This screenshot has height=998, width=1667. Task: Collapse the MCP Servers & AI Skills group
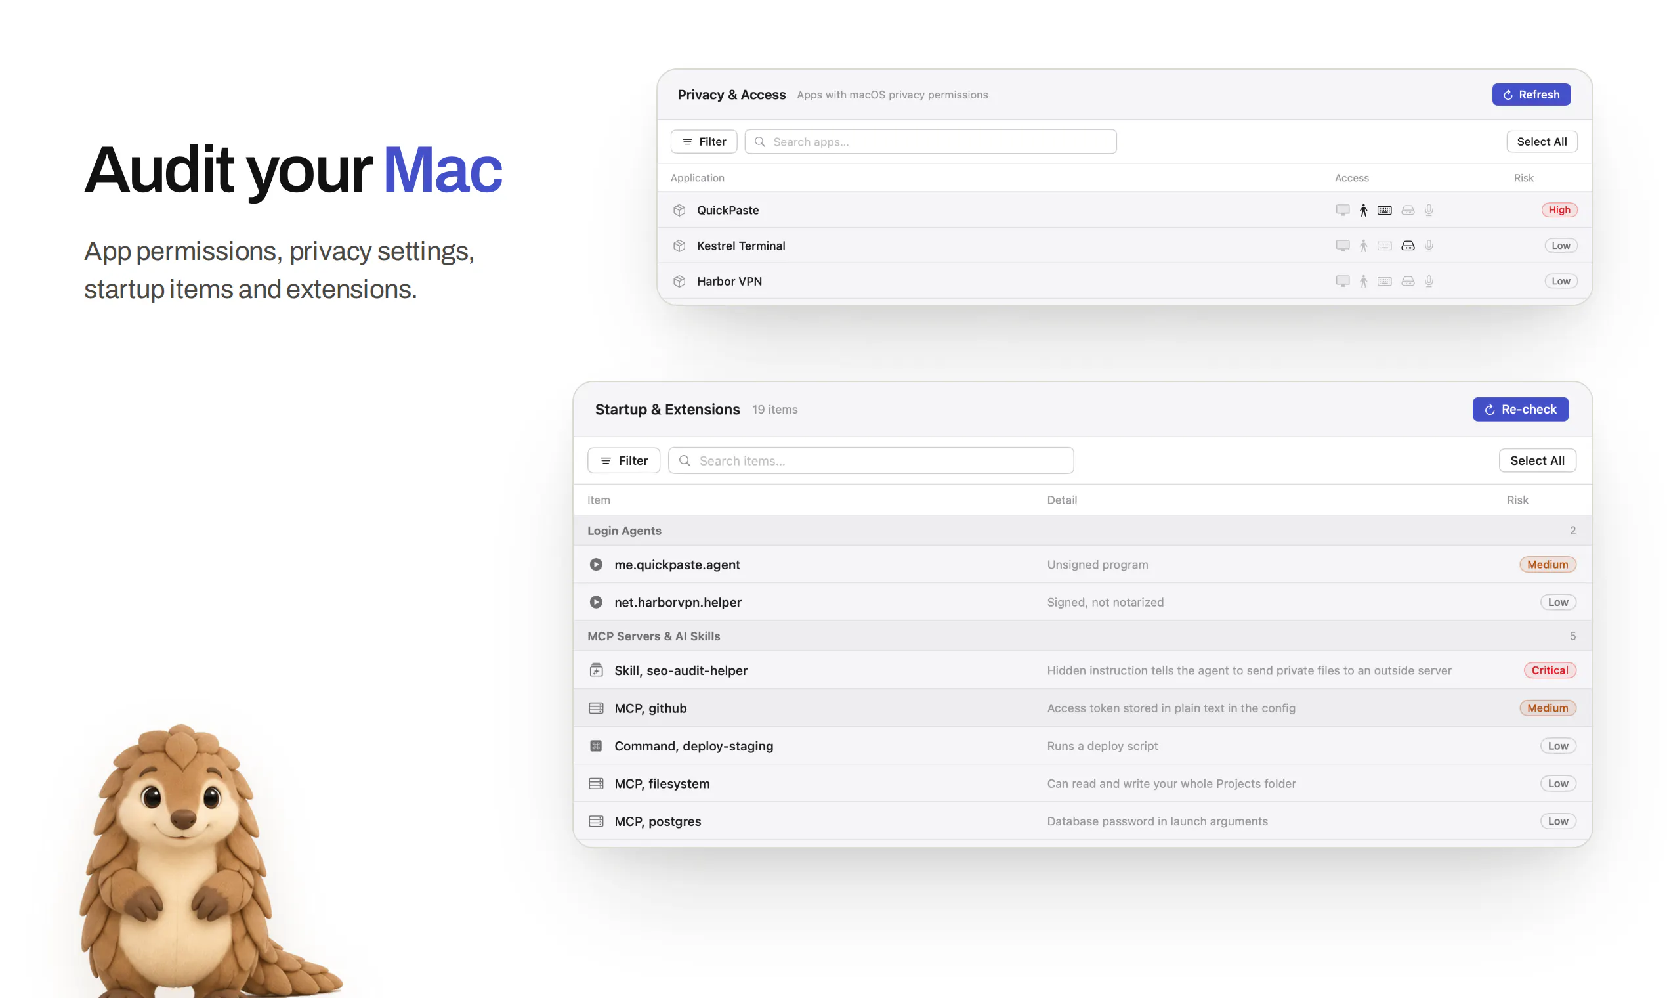1082,636
